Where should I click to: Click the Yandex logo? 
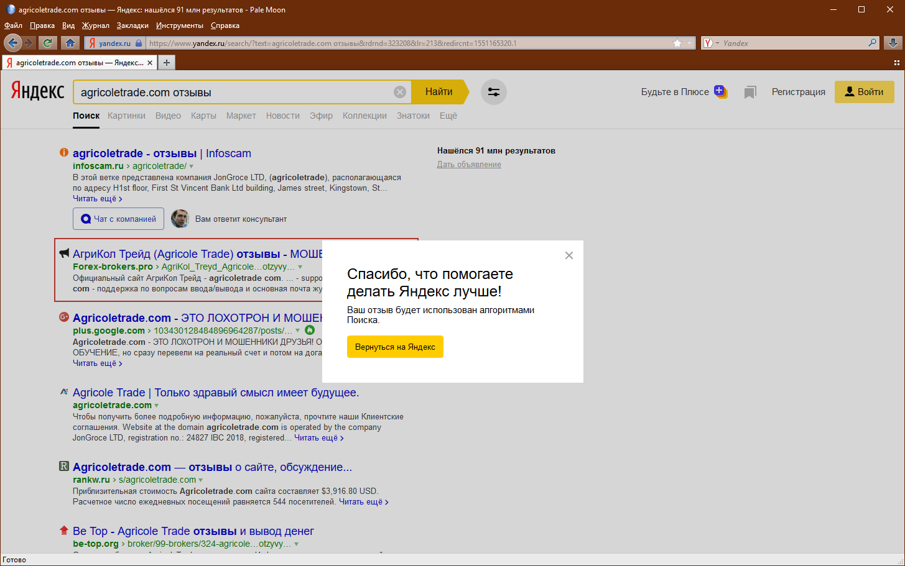point(38,91)
